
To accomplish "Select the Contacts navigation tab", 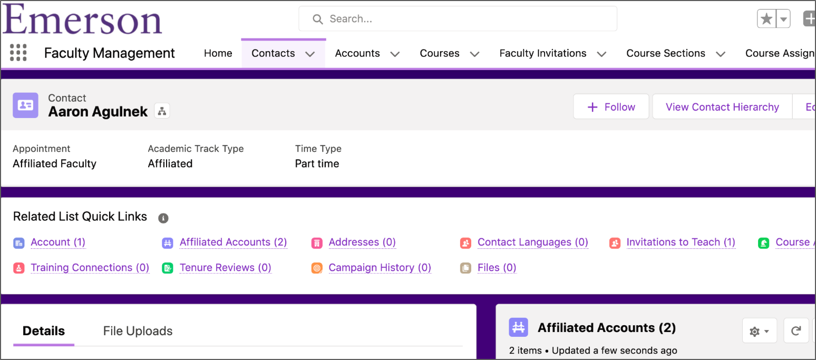I will 273,53.
